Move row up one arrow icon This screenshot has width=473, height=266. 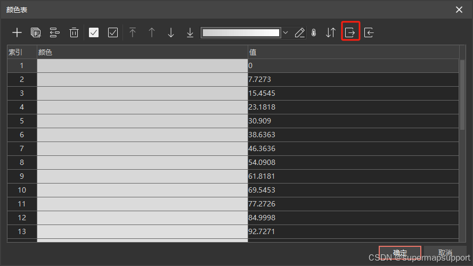152,32
